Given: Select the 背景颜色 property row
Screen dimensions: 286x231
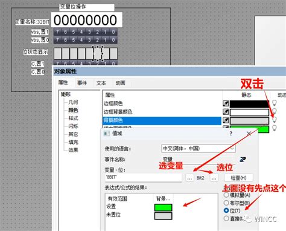Looking at the screenshot, I should [162, 120].
